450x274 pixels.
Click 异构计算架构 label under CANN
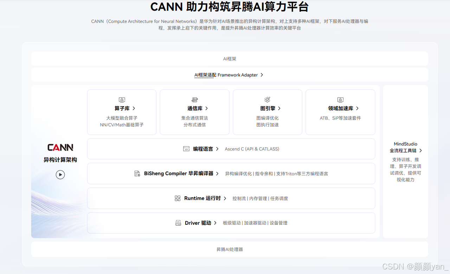60,160
